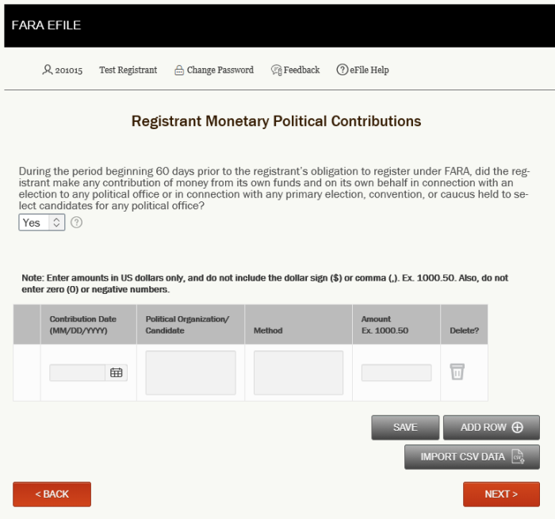Open the Yes contribution dropdown
This screenshot has height=519, width=555.
[42, 223]
